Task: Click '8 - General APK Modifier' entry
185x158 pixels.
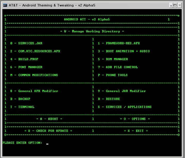Action: tap(34, 91)
